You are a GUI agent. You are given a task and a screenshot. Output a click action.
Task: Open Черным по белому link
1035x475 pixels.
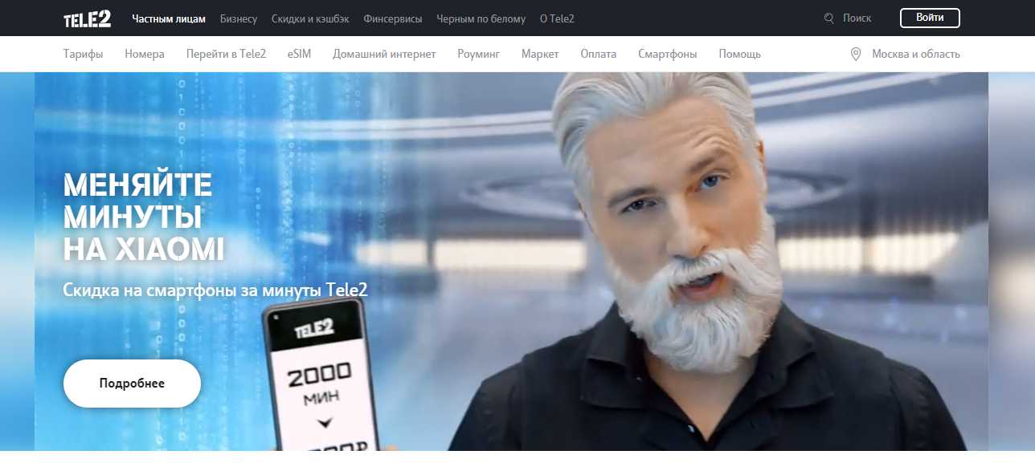click(481, 18)
